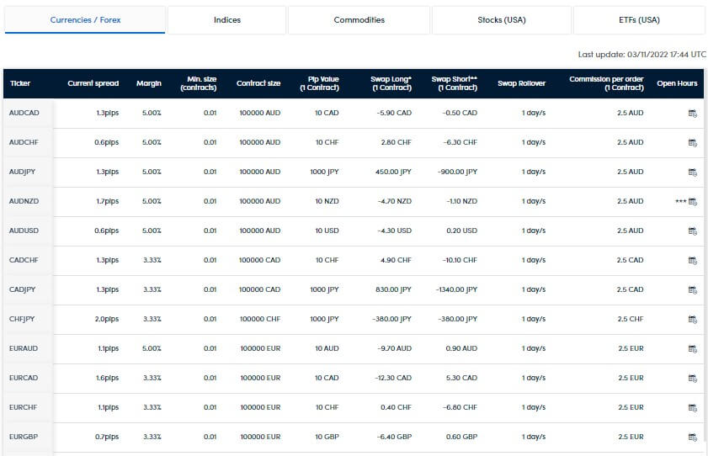Click the -900.00 JPY swap short value

coord(457,172)
